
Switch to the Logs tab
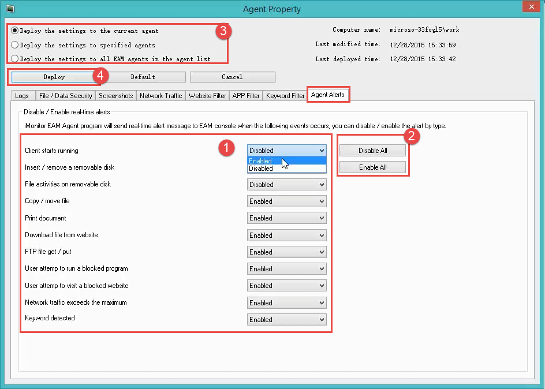22,96
